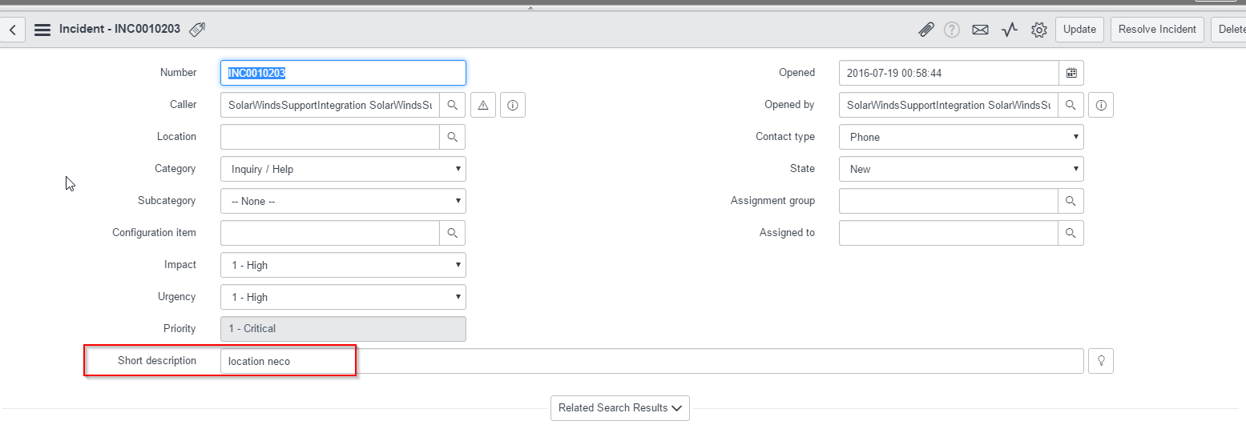Expand Related Search Results
Image resolution: width=1246 pixels, height=425 pixels.
(x=620, y=408)
